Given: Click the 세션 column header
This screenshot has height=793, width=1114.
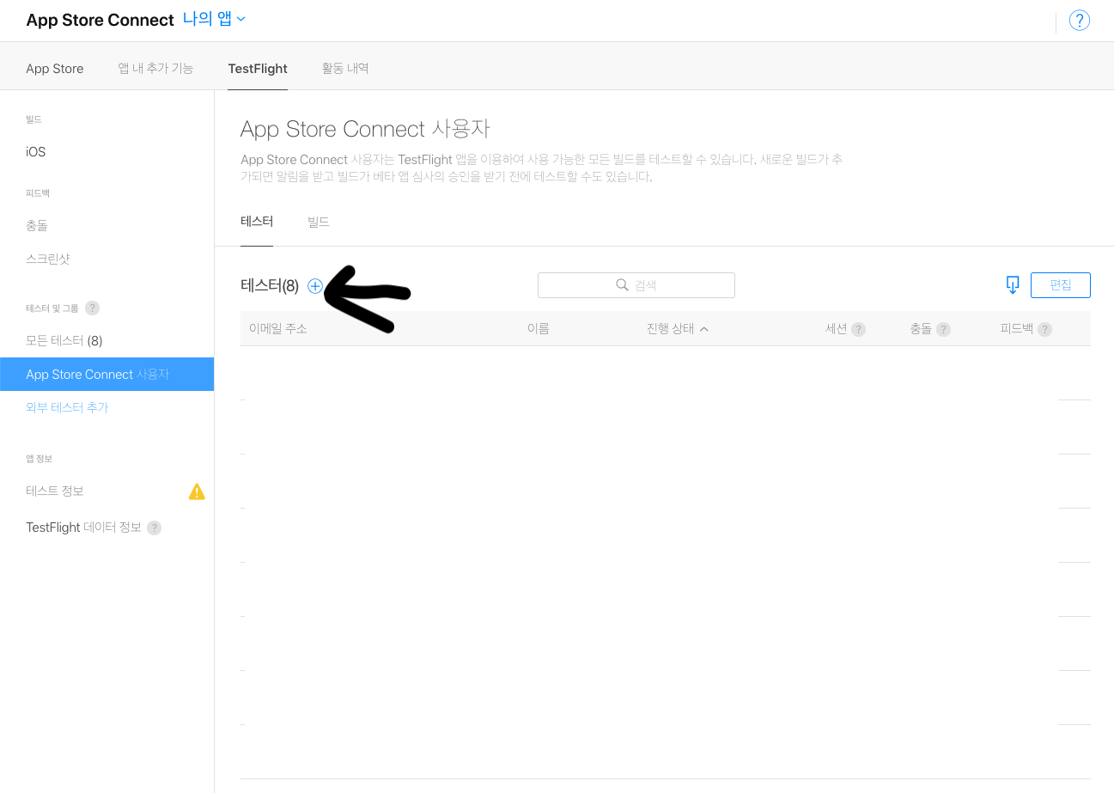Looking at the screenshot, I should (837, 329).
